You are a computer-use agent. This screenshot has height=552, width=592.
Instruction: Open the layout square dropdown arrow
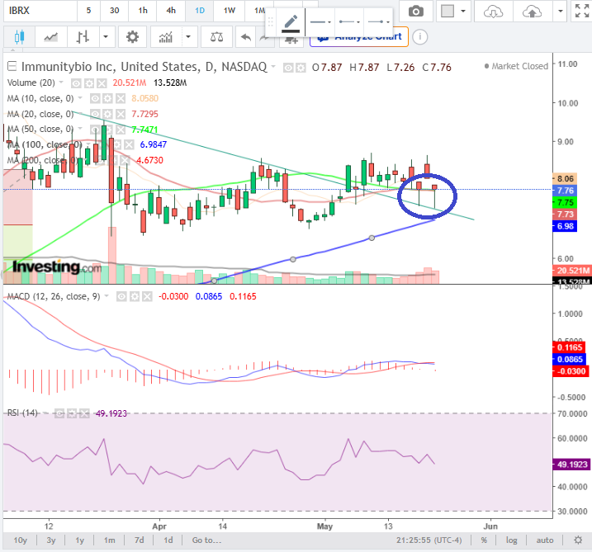click(463, 12)
